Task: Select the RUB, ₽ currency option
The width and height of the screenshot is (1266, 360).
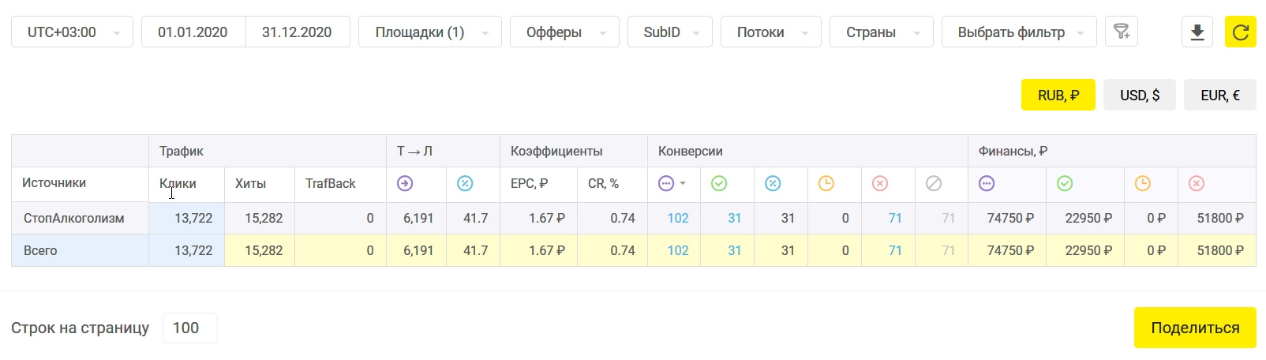Action: 1058,96
